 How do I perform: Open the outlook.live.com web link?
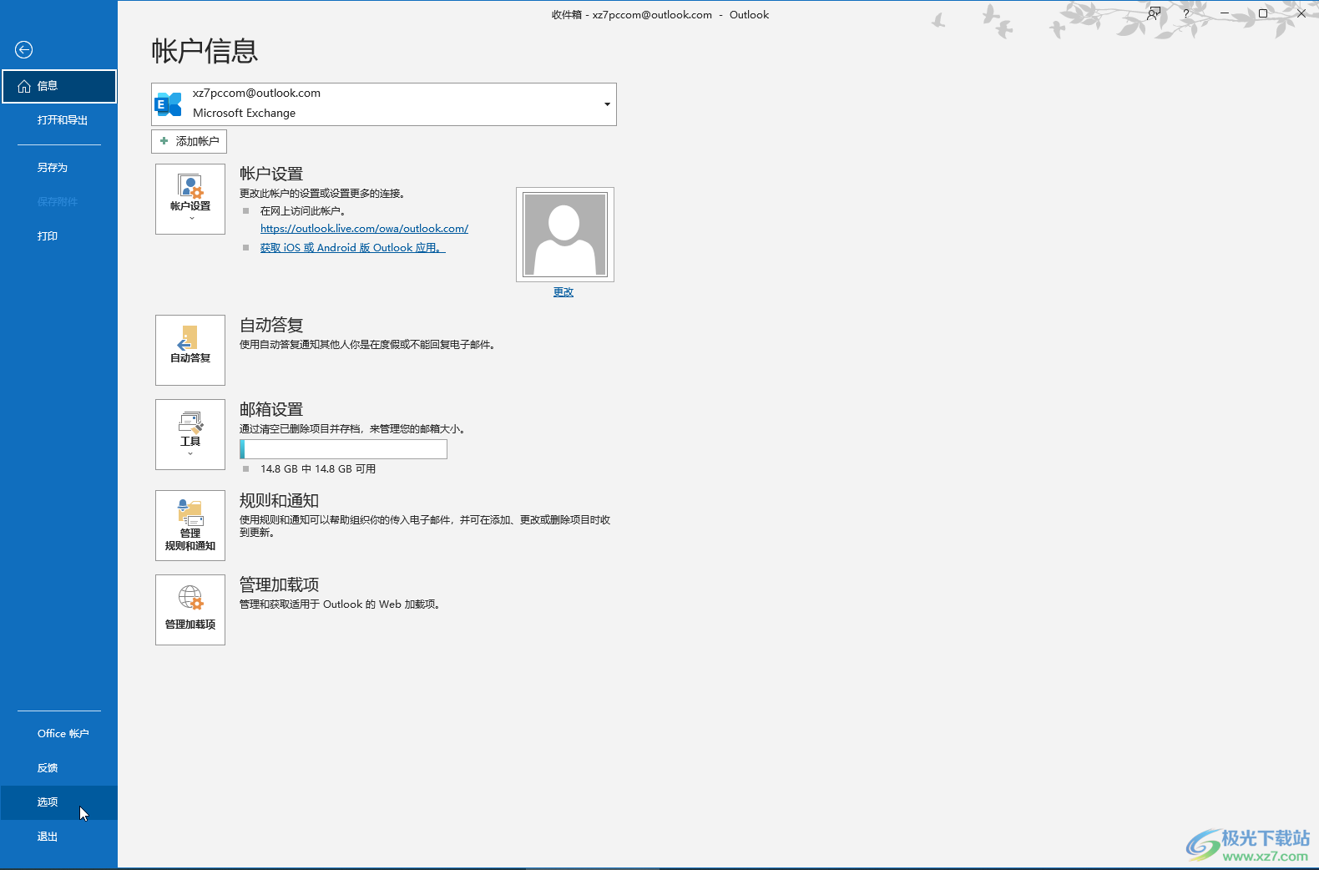pos(364,229)
